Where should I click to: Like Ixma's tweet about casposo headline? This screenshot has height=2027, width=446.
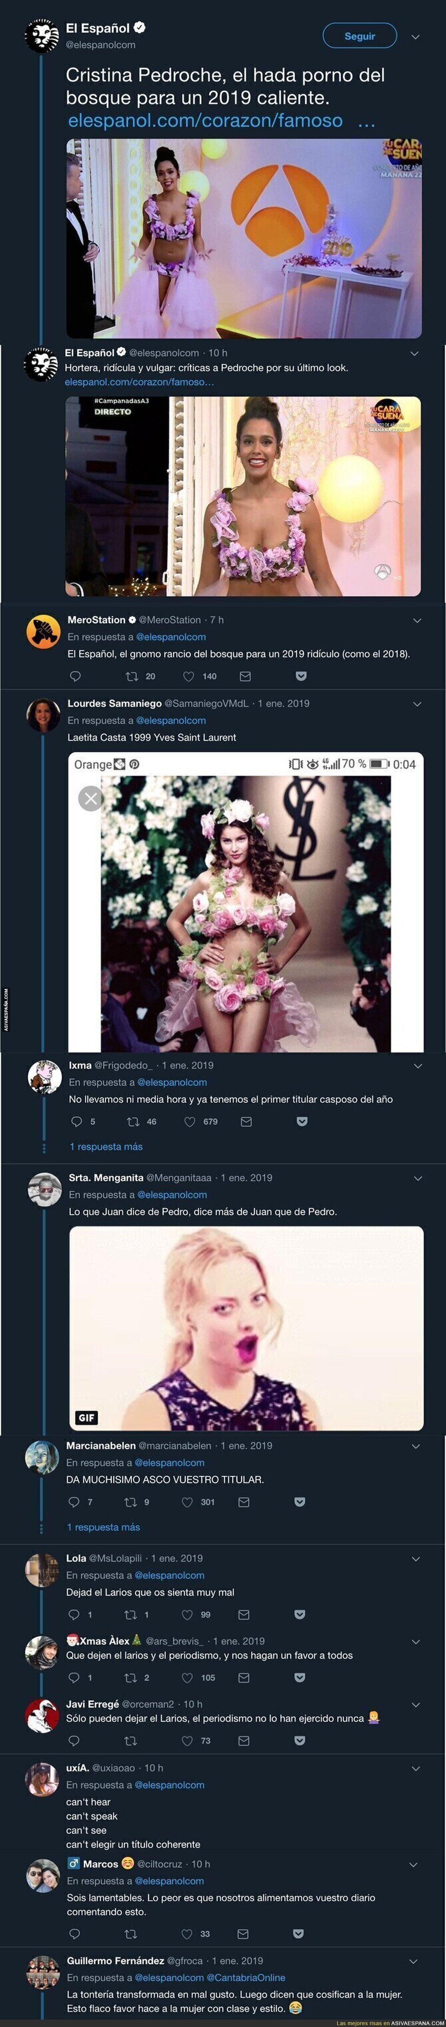(190, 1121)
